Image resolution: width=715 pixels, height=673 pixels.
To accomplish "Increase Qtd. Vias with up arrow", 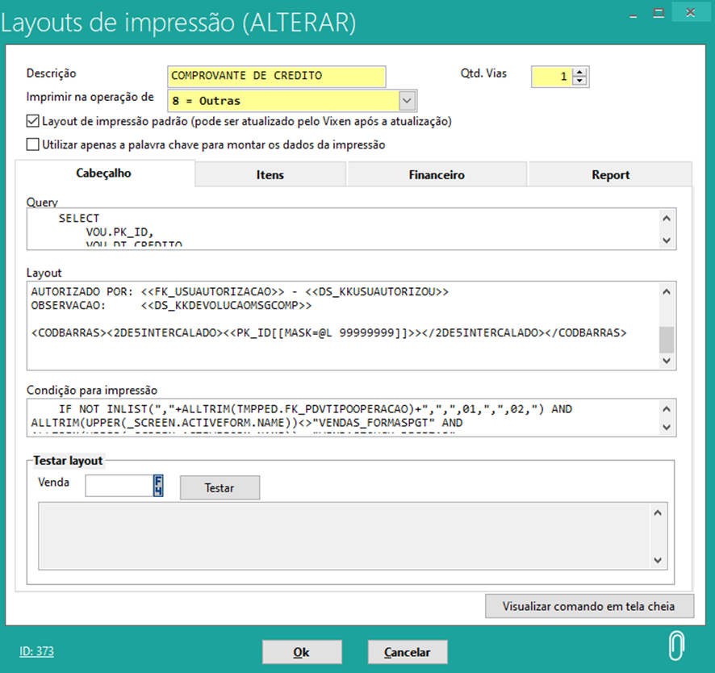I will pyautogui.click(x=580, y=72).
